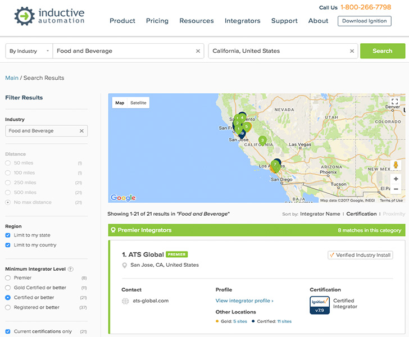Image resolution: width=409 pixels, height=337 pixels.
Task: Open map Terms of Use link
Action: click(391, 201)
